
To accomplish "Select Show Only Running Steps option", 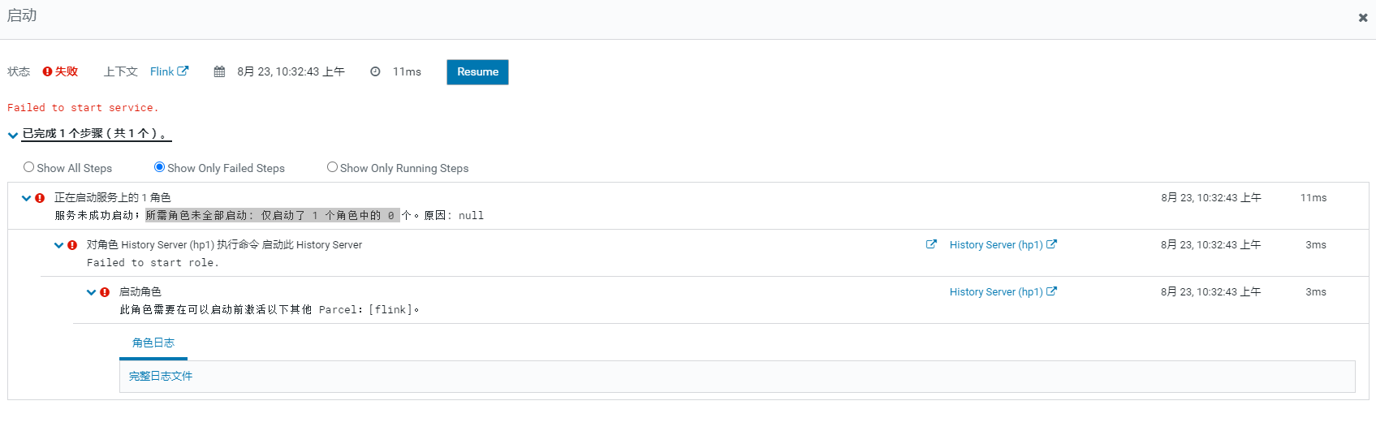I will tap(332, 167).
